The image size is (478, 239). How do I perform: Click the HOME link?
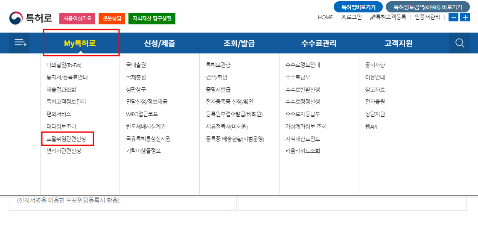(325, 18)
